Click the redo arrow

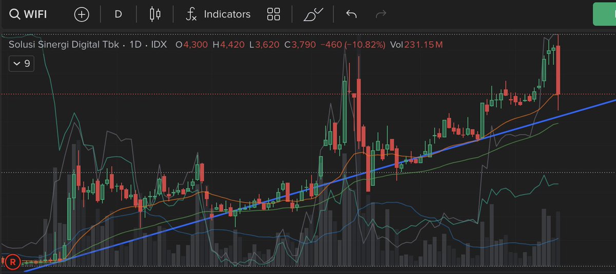click(381, 14)
